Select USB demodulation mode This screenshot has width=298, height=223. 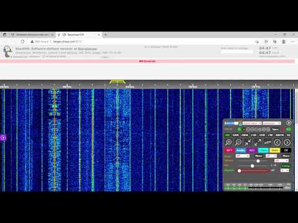click(x=262, y=135)
